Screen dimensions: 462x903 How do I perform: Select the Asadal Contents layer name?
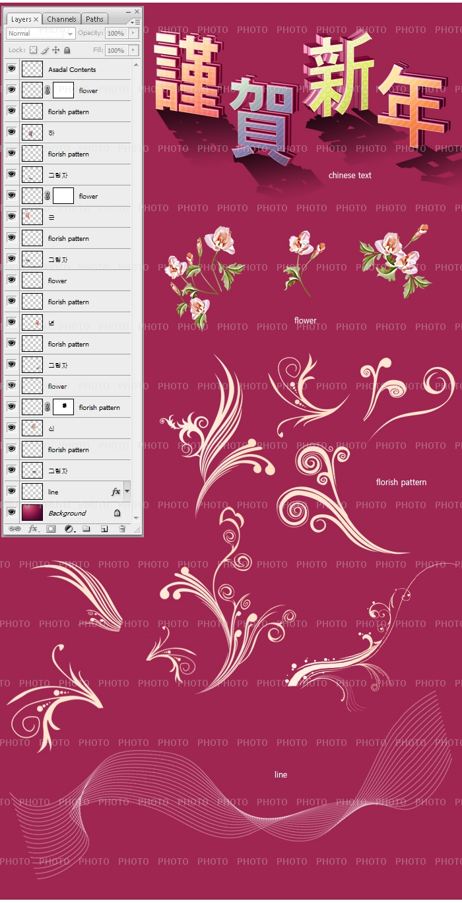[x=72, y=69]
